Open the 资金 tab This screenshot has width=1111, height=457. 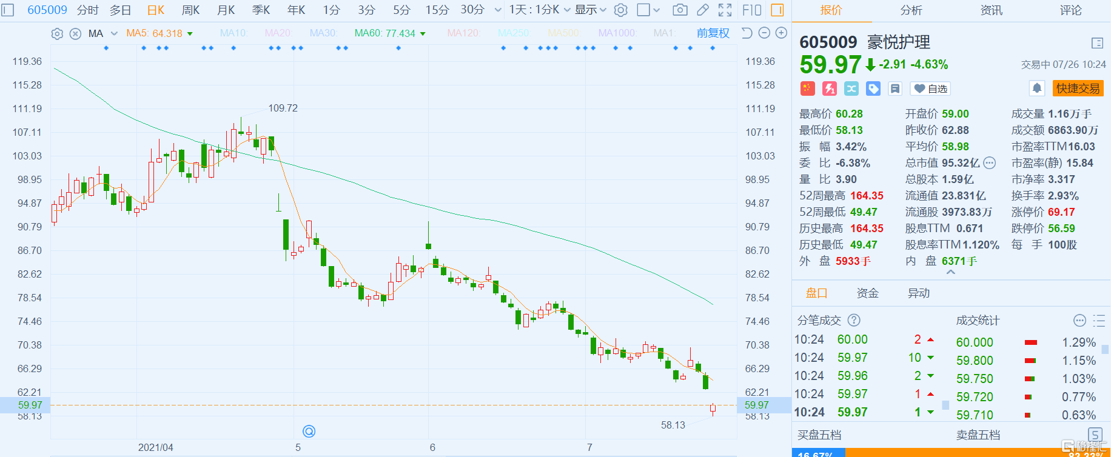(x=867, y=293)
